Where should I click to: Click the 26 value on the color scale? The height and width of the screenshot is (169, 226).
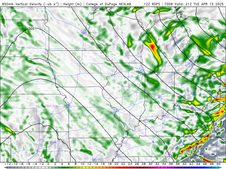(137, 164)
